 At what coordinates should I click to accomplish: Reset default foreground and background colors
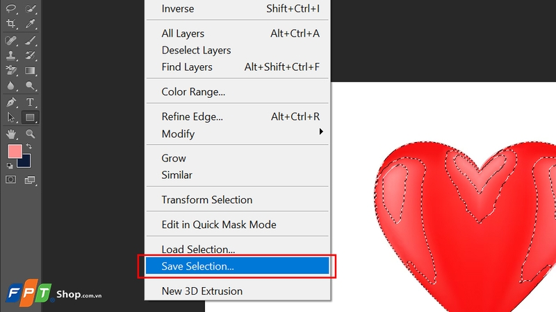[x=10, y=165]
